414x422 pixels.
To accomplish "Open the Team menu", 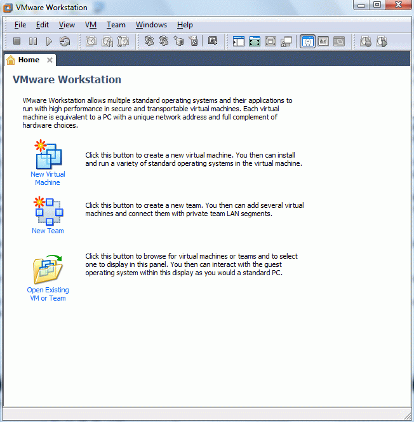I will tap(116, 25).
